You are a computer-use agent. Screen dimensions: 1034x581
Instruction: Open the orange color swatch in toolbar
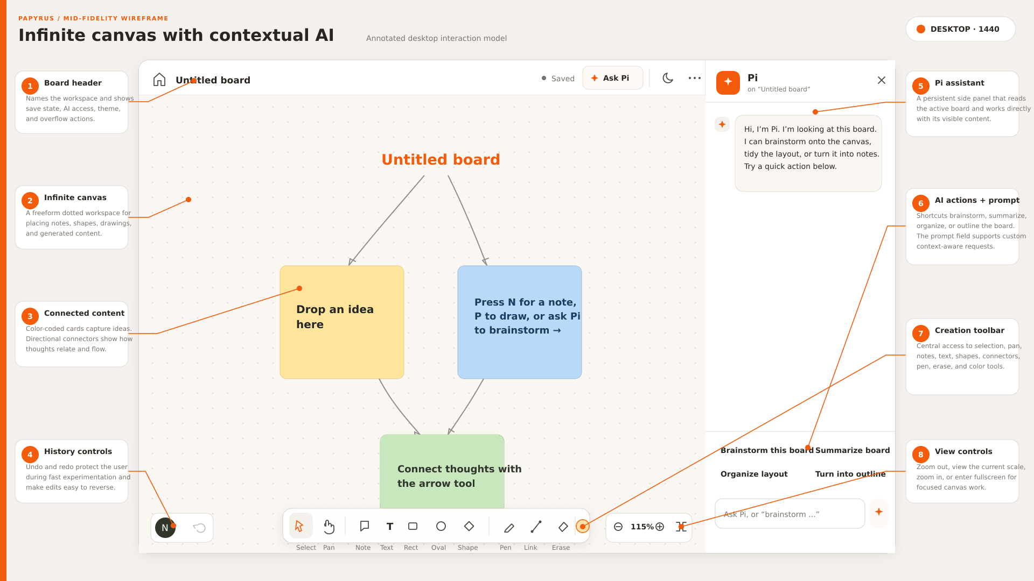pos(582,527)
